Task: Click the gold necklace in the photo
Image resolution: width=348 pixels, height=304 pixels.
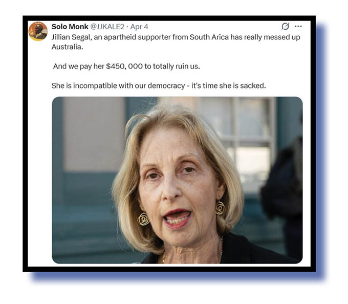Action: coord(164,257)
